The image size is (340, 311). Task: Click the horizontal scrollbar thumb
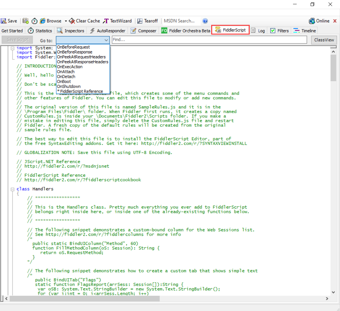pyautogui.click(x=85, y=299)
